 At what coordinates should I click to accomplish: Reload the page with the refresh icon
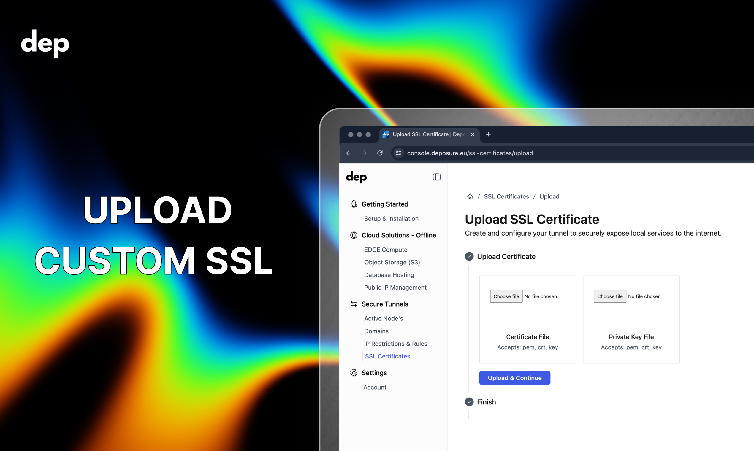pyautogui.click(x=380, y=153)
